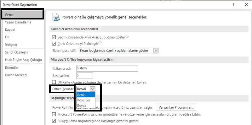252x125 pixels.
Task: Toggle Canlı Önizlemeyi Etkinleştir checkbox
Action: 54,43
